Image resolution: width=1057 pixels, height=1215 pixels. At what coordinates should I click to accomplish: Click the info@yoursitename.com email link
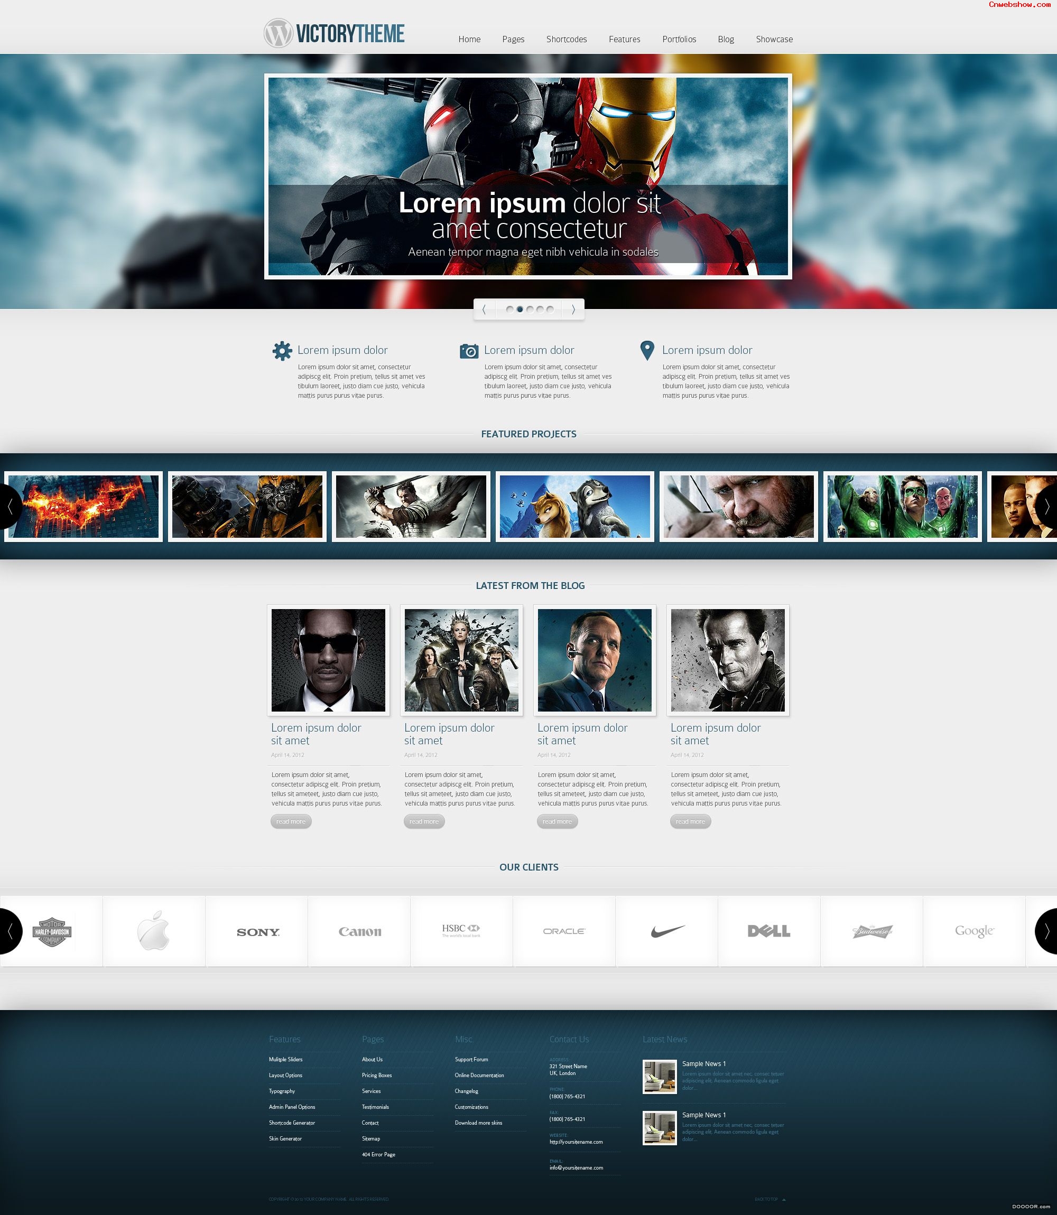pos(576,1167)
